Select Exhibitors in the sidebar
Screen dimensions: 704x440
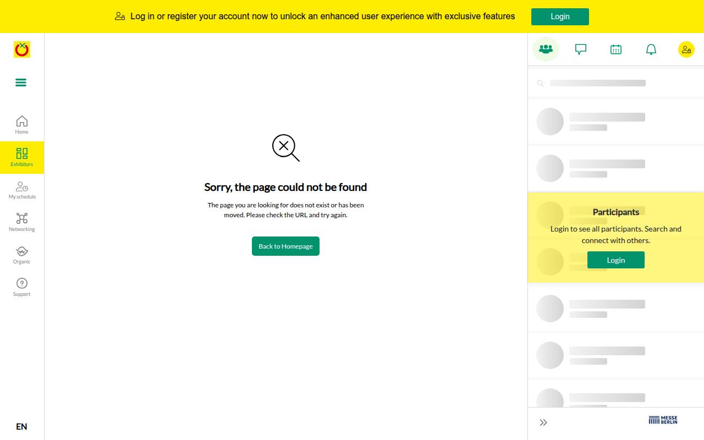pyautogui.click(x=22, y=157)
